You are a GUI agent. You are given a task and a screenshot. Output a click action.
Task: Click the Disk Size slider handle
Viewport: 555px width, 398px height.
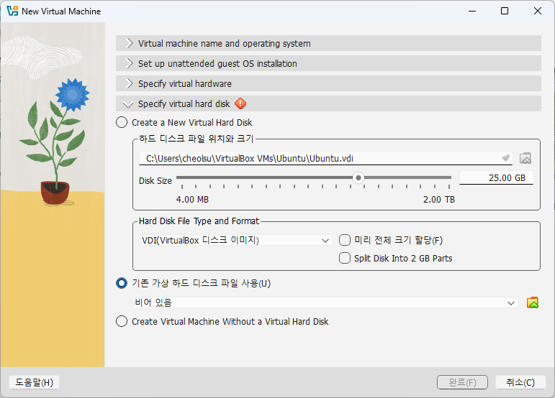(358, 177)
